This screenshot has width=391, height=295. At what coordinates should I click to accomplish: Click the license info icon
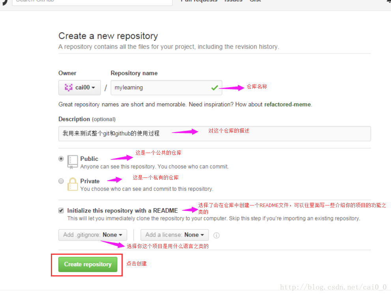(217, 235)
